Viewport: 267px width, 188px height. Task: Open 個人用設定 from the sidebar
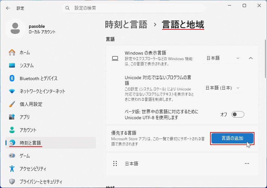coord(12,104)
